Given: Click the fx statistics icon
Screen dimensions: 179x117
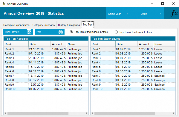Looking at the screenshot, I should [174, 14].
